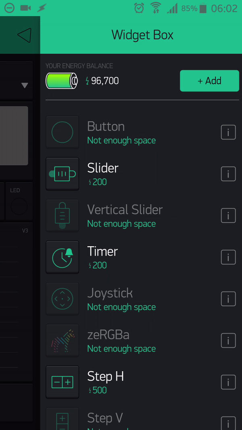
Task: Expand the dropdown arrow in the left panel
Action: [x=25, y=85]
